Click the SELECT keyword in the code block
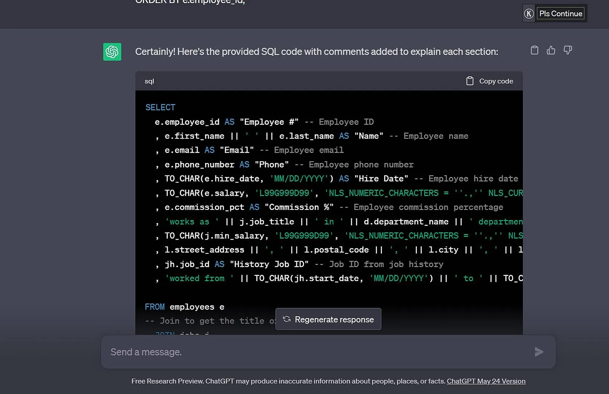The image size is (609, 394). tap(160, 107)
